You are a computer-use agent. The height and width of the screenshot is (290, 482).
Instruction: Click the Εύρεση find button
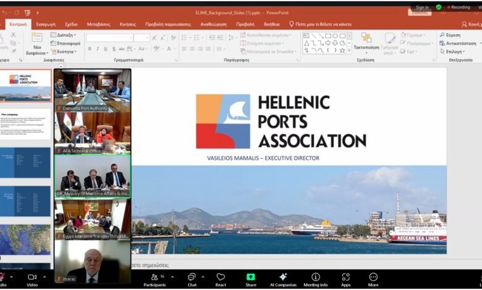click(450, 35)
